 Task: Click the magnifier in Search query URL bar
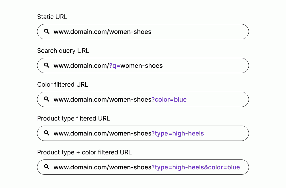pos(47,65)
